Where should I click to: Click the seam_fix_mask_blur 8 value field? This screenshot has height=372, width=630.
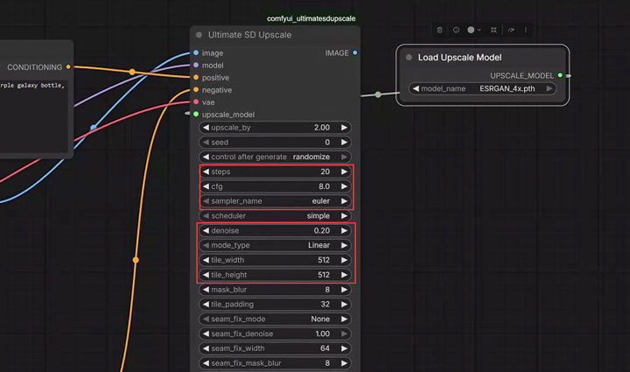pyautogui.click(x=275, y=363)
